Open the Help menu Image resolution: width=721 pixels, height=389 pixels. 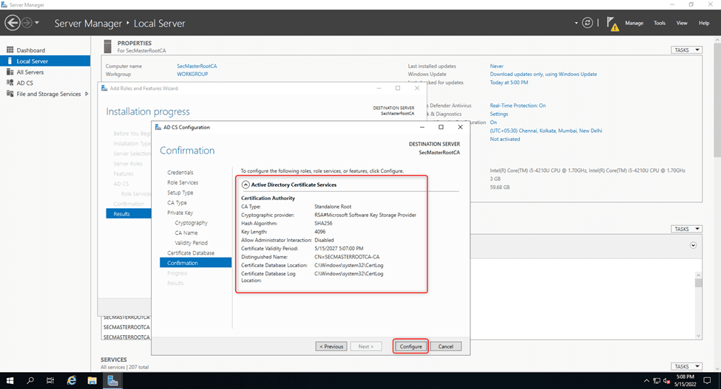703,23
